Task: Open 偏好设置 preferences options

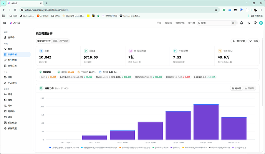Action: [238, 41]
